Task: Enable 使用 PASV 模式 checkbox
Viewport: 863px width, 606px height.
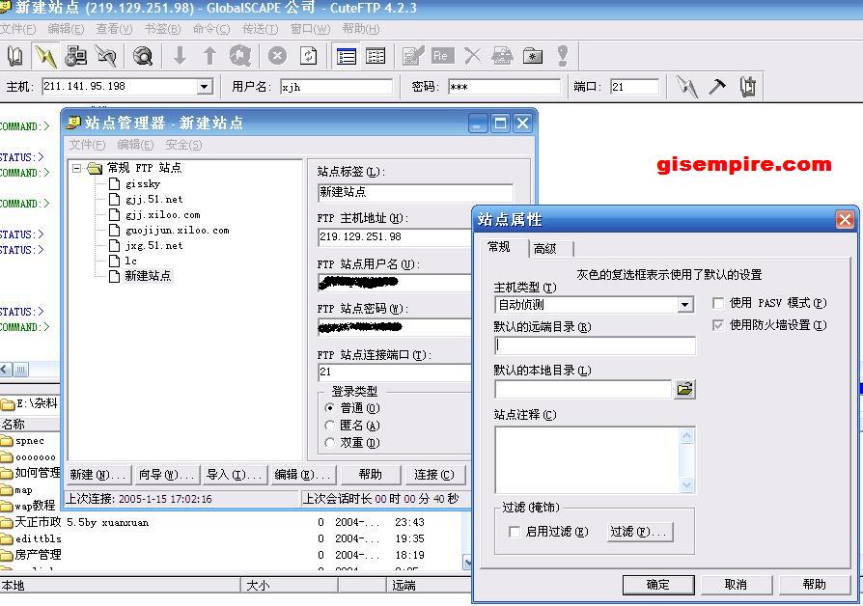Action: tap(717, 303)
